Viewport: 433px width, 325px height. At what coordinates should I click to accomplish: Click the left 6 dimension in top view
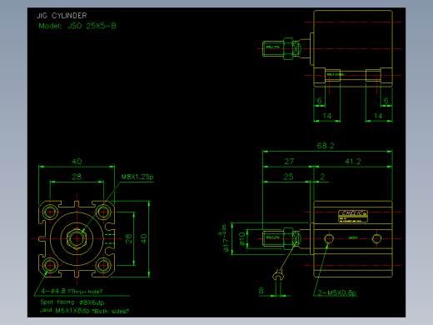320,100
